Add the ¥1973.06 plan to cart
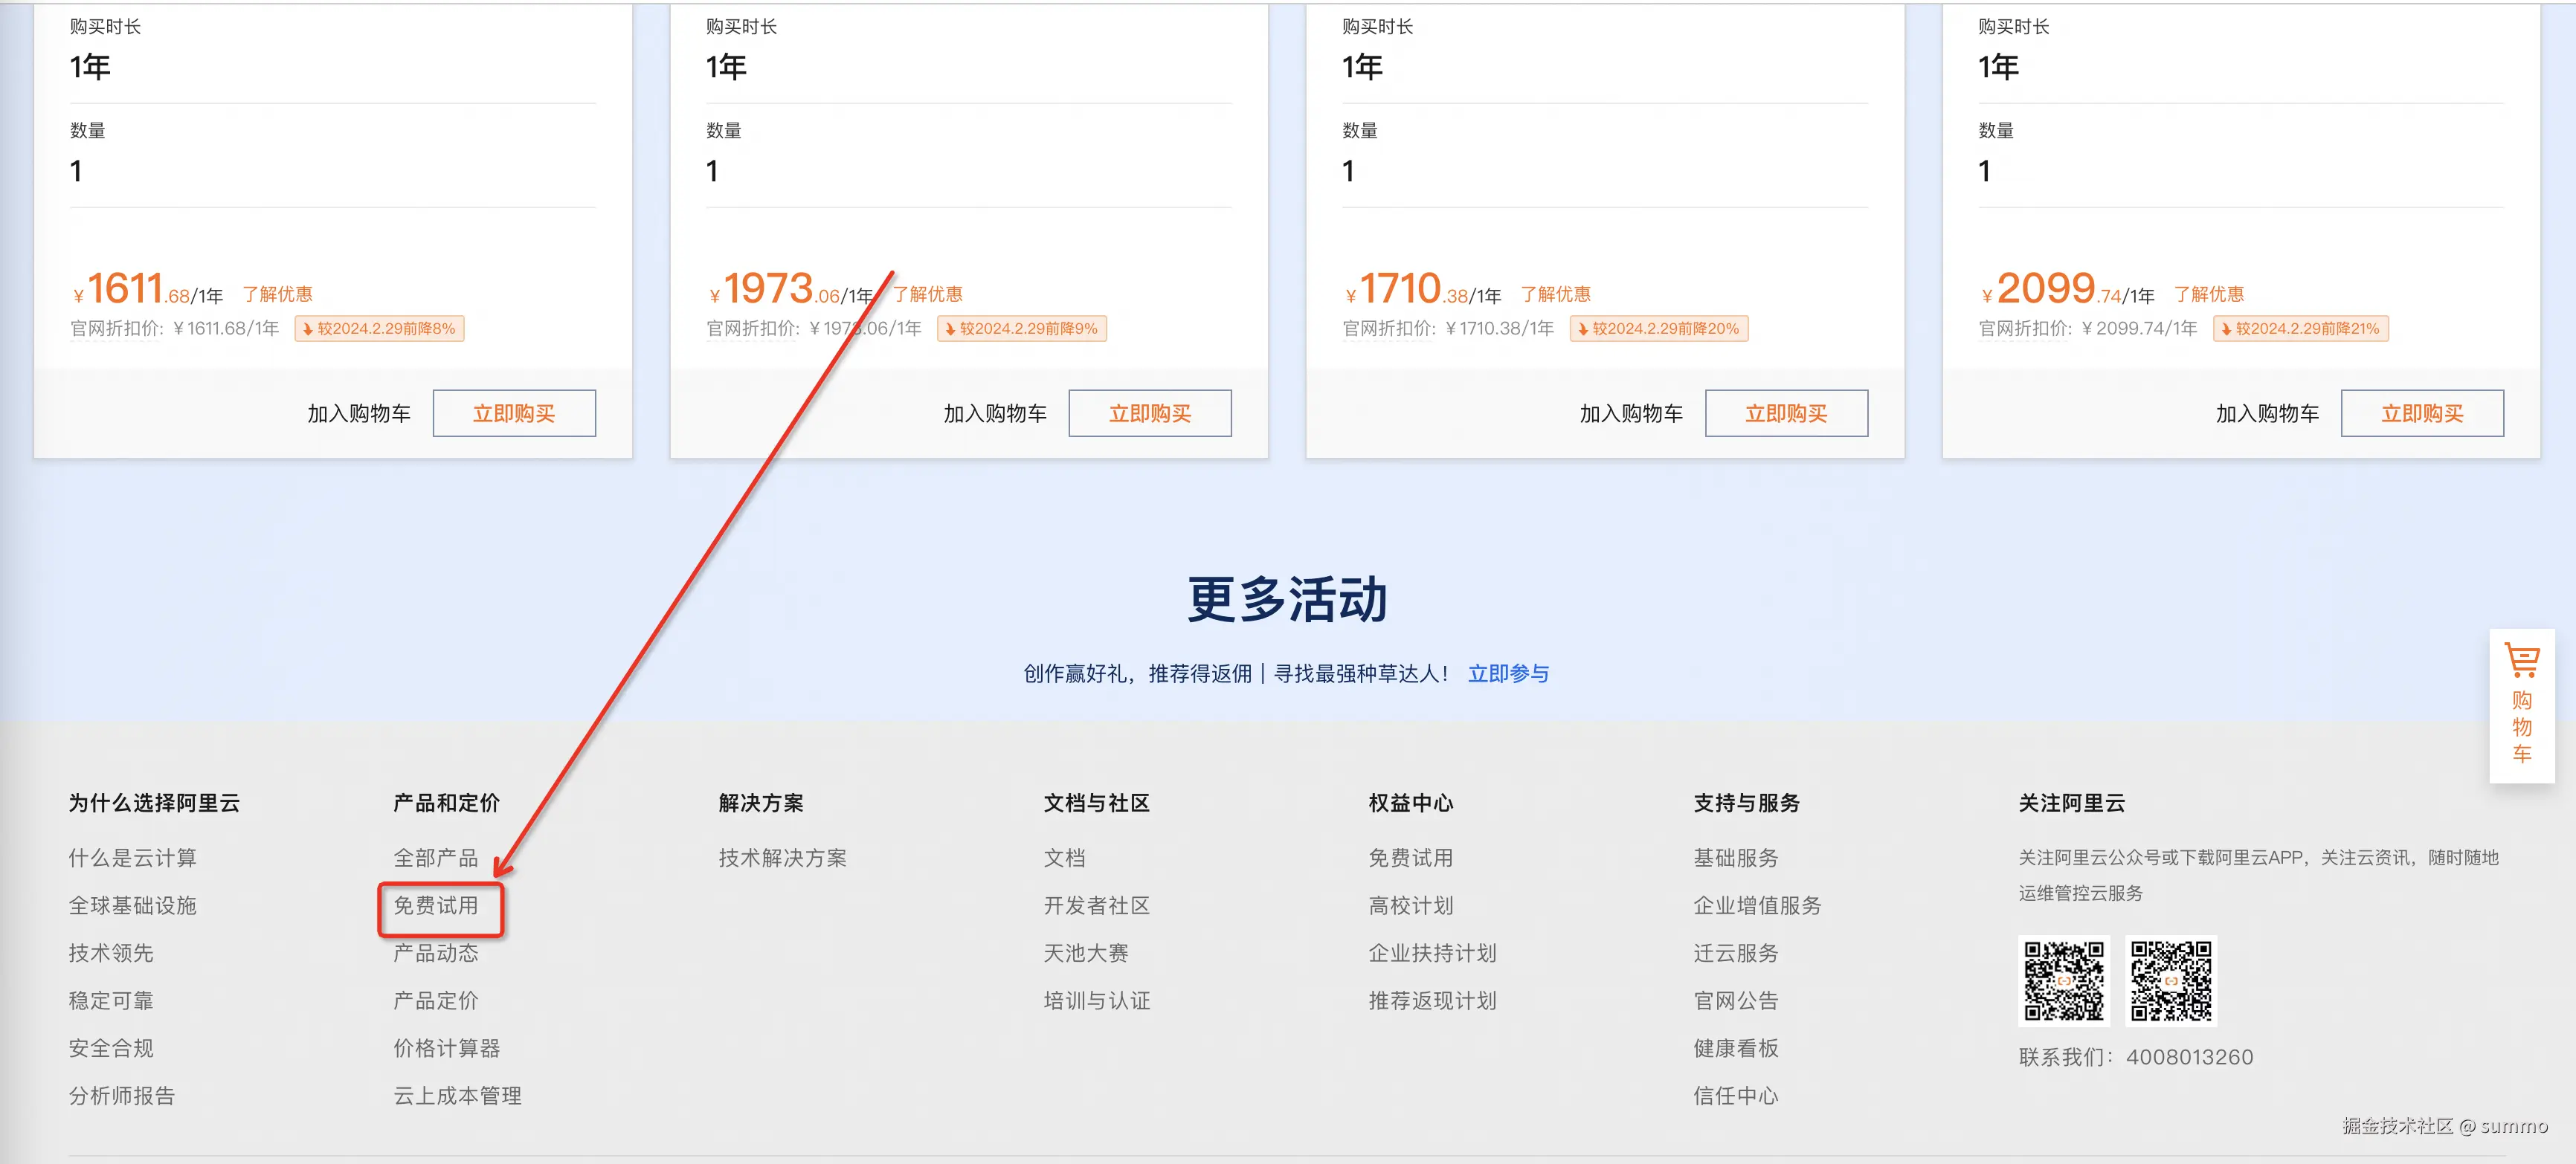This screenshot has height=1164, width=2576. tap(994, 414)
